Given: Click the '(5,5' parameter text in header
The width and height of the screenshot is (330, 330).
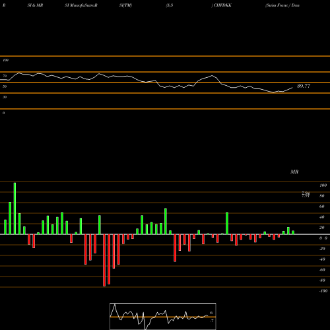Looking at the screenshot, I should coord(170,5).
